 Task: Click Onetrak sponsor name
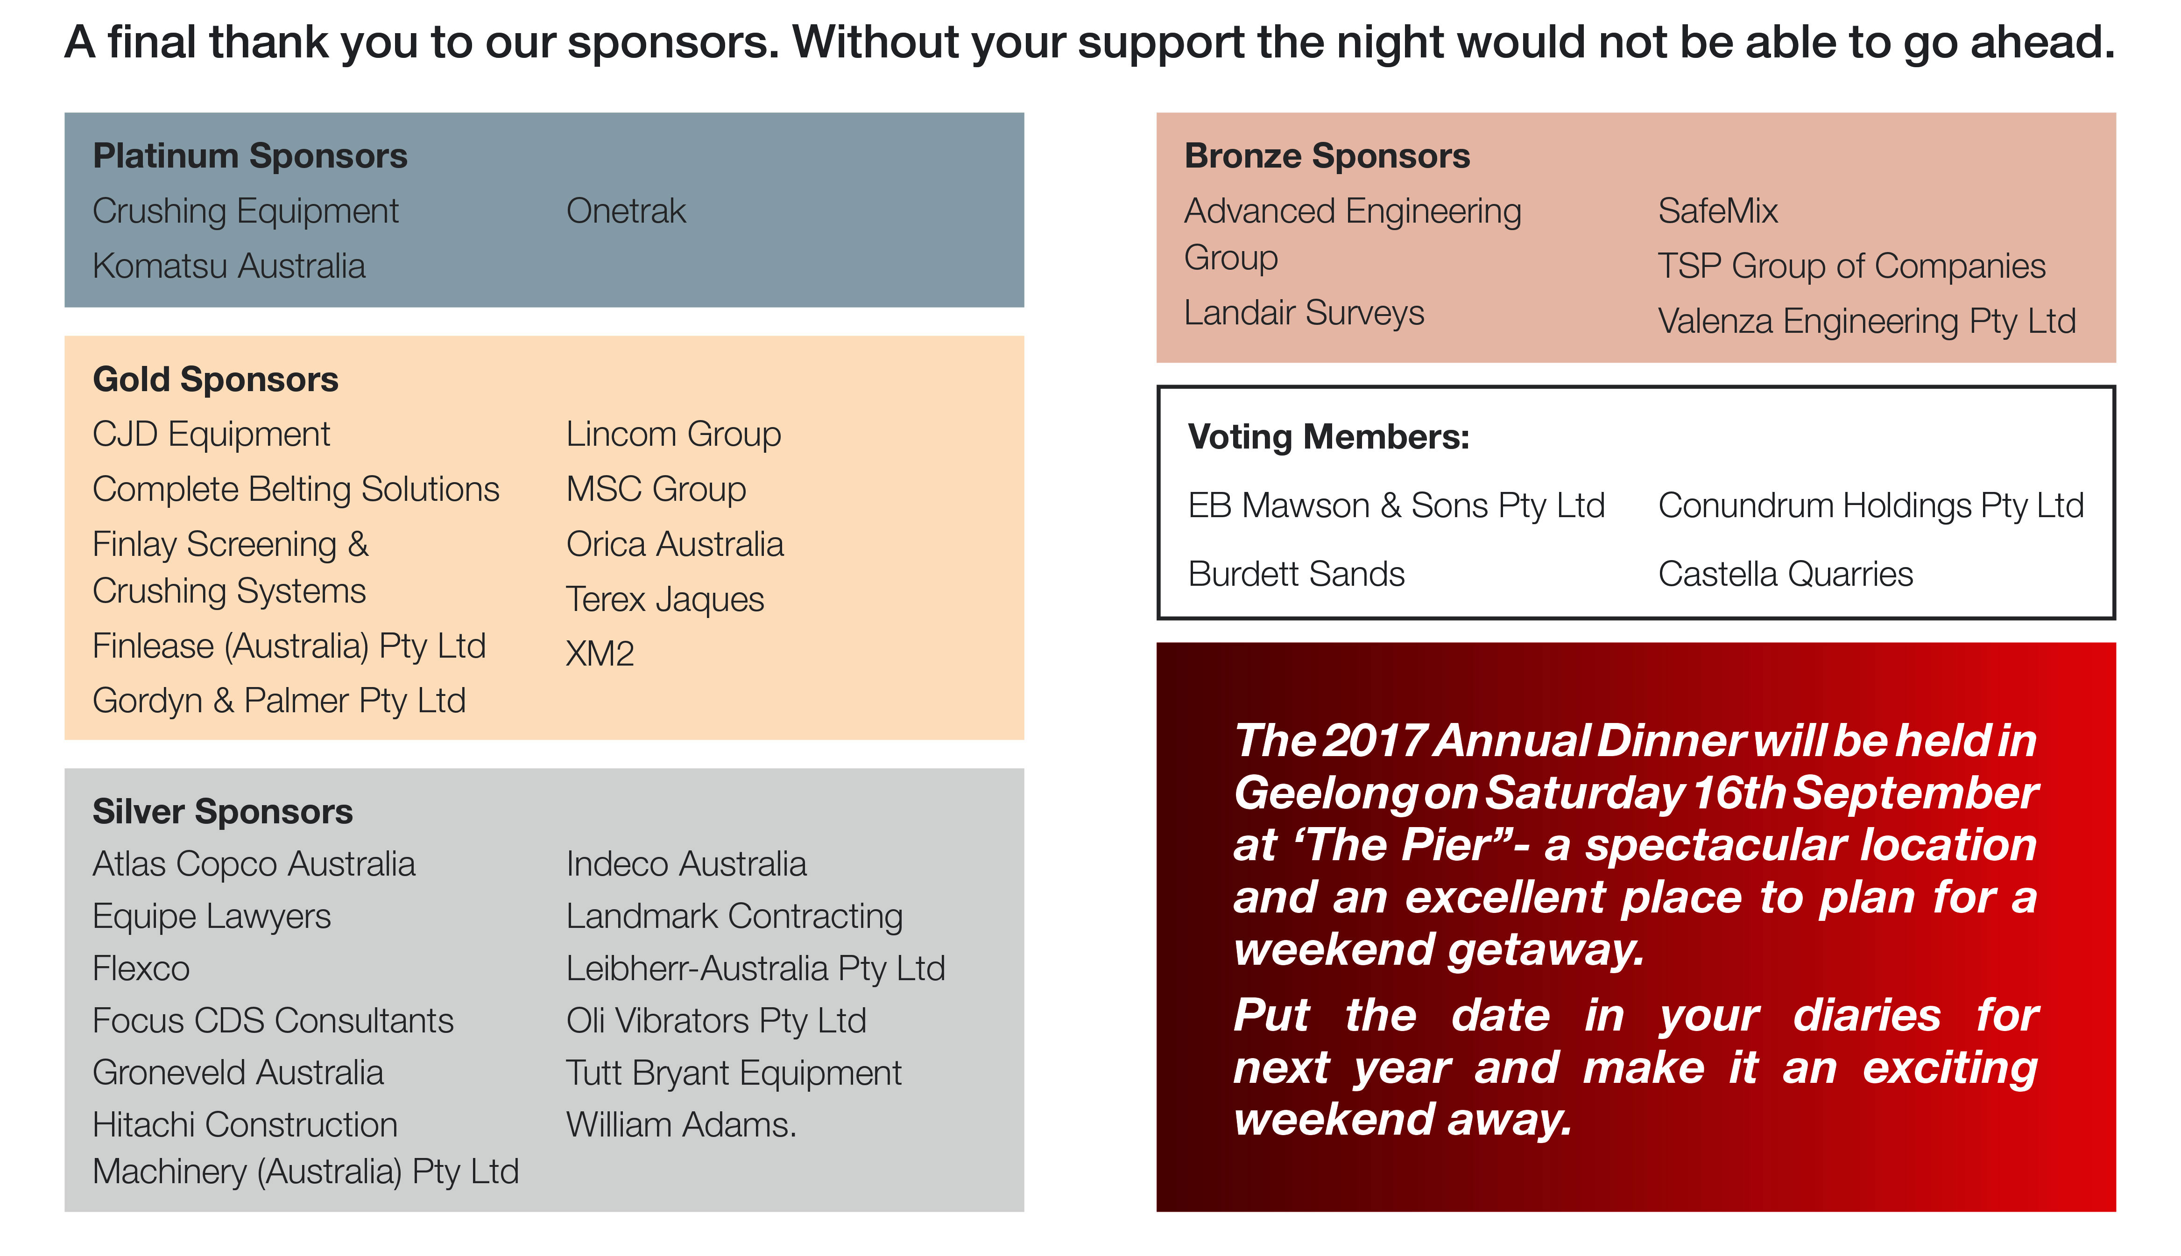tap(626, 211)
